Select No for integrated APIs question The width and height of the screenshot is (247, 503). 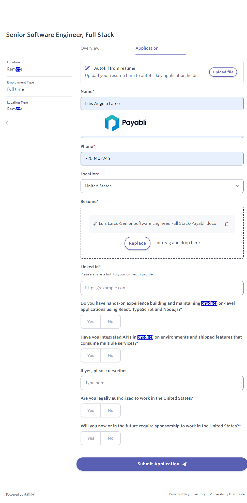pyautogui.click(x=111, y=356)
